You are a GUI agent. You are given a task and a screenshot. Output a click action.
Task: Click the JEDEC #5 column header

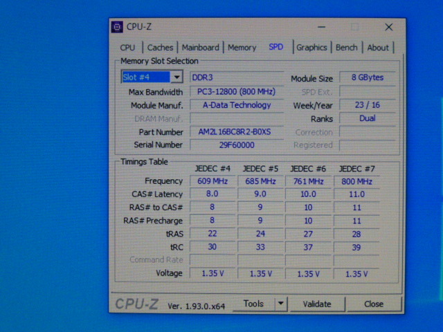point(260,169)
